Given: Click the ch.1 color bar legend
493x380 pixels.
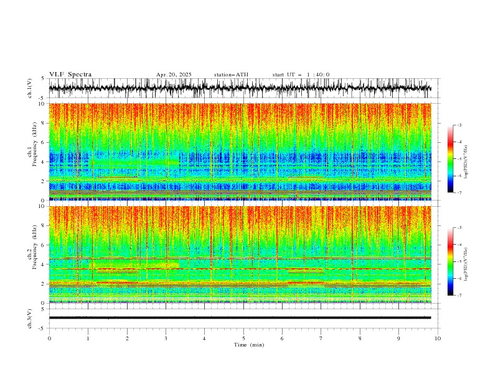Looking at the screenshot, I should coord(451,159).
